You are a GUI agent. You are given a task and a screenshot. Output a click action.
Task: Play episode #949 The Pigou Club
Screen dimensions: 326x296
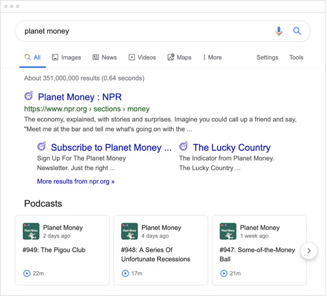tap(27, 273)
